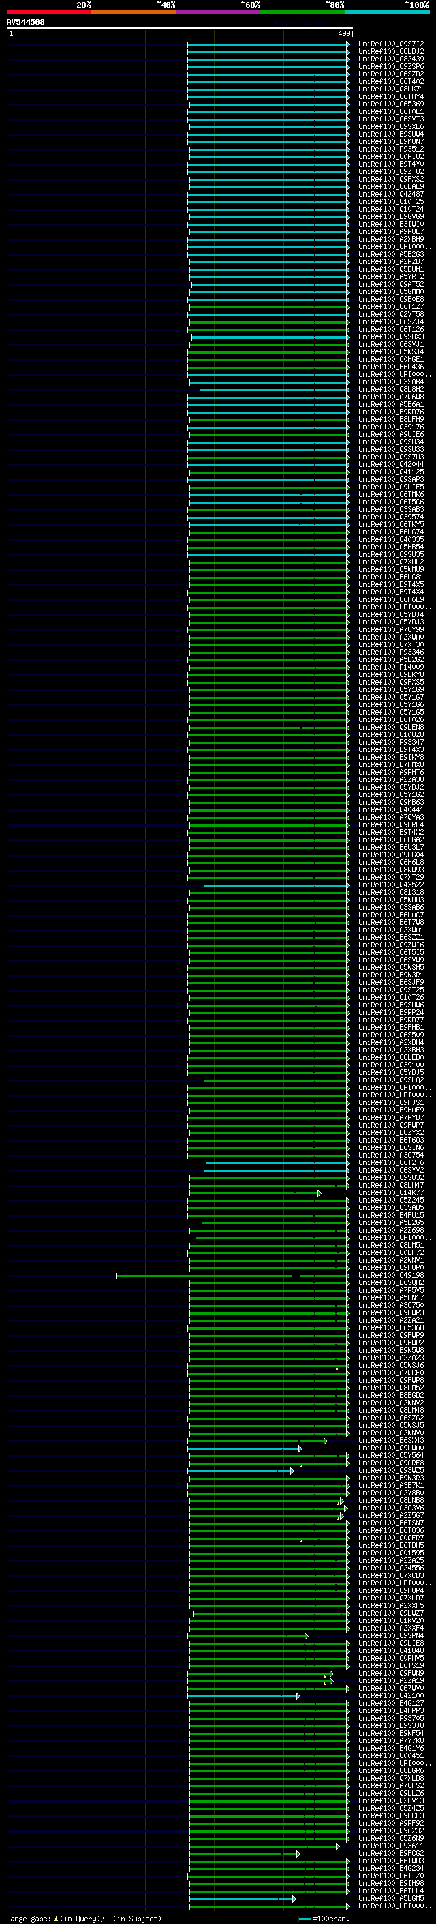Click the orange ~40% identity legend segment

point(134,13)
